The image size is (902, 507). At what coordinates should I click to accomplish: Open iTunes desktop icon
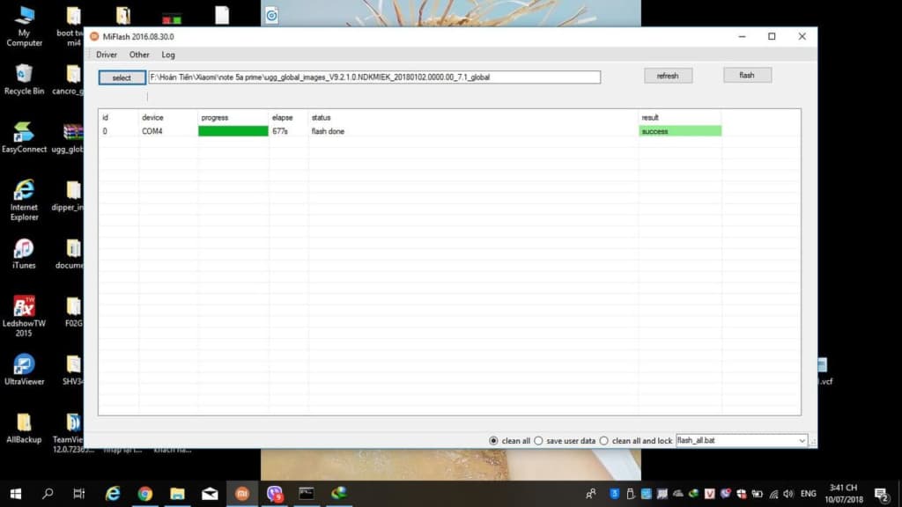click(x=24, y=254)
